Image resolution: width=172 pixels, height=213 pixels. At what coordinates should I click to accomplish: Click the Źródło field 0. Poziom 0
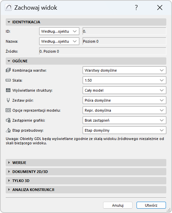click(x=103, y=51)
